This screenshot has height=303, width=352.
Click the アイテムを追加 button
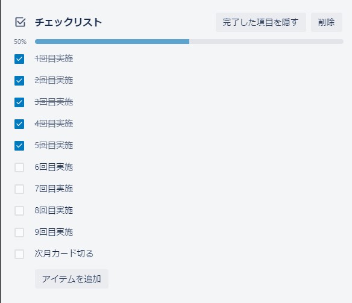pos(72,279)
